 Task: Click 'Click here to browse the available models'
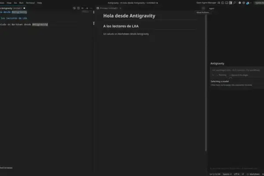231,85
